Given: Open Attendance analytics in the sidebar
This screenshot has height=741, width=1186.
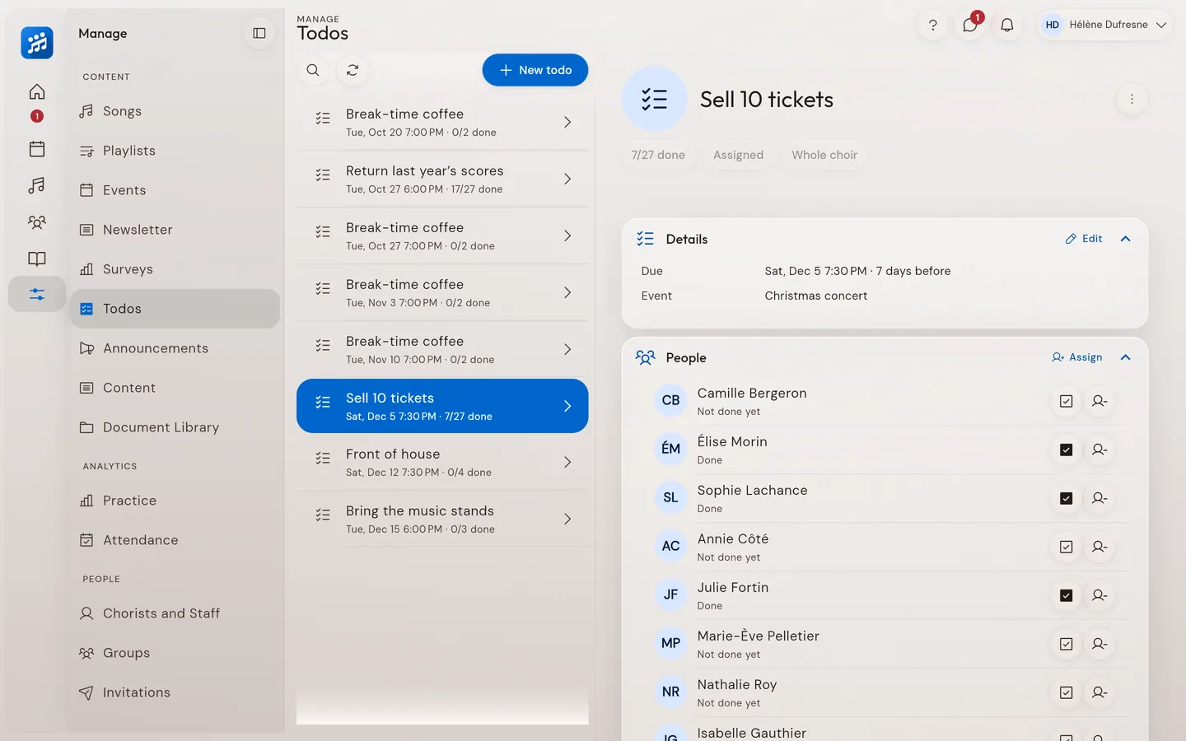Looking at the screenshot, I should point(175,540).
